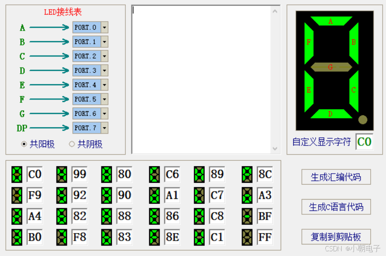Select the 共阴极 common cathode radio button
This screenshot has height=256, width=386.
click(x=72, y=144)
